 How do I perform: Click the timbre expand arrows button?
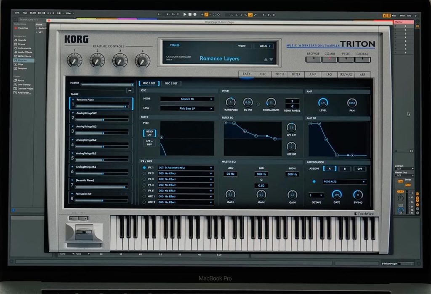pos(130,90)
